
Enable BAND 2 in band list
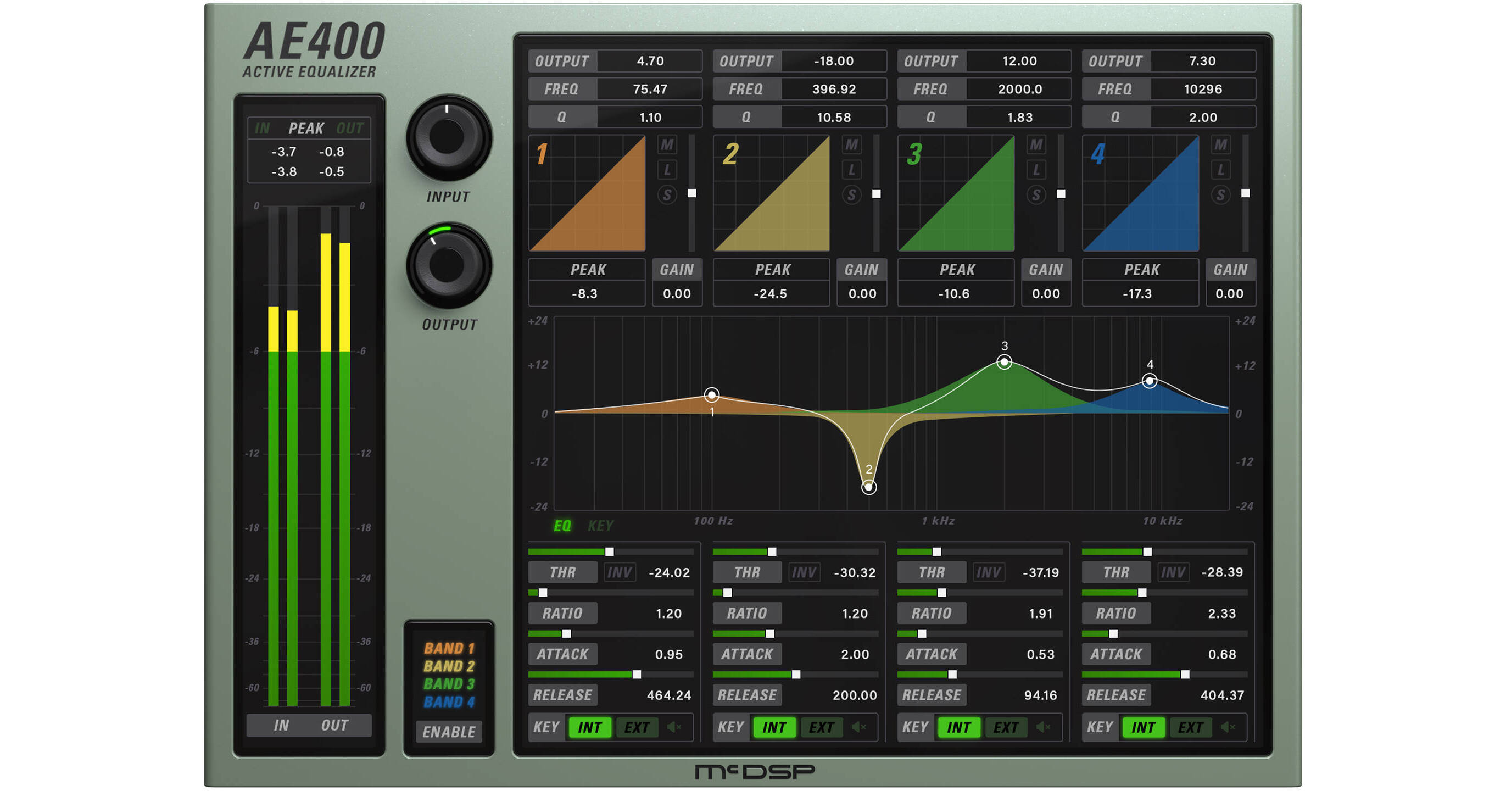449,666
